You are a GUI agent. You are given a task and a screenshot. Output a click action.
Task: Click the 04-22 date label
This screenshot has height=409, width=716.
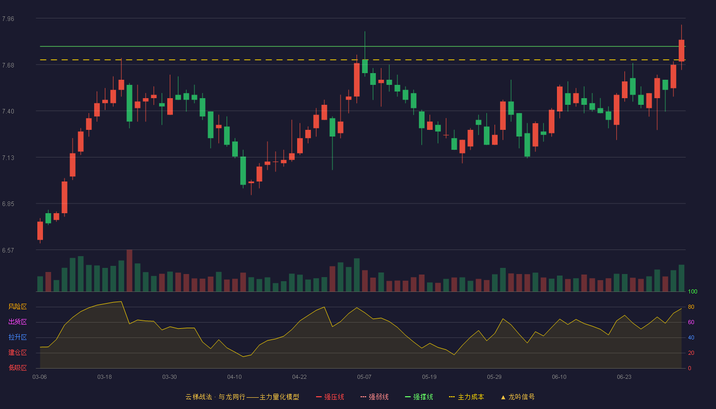click(x=299, y=377)
